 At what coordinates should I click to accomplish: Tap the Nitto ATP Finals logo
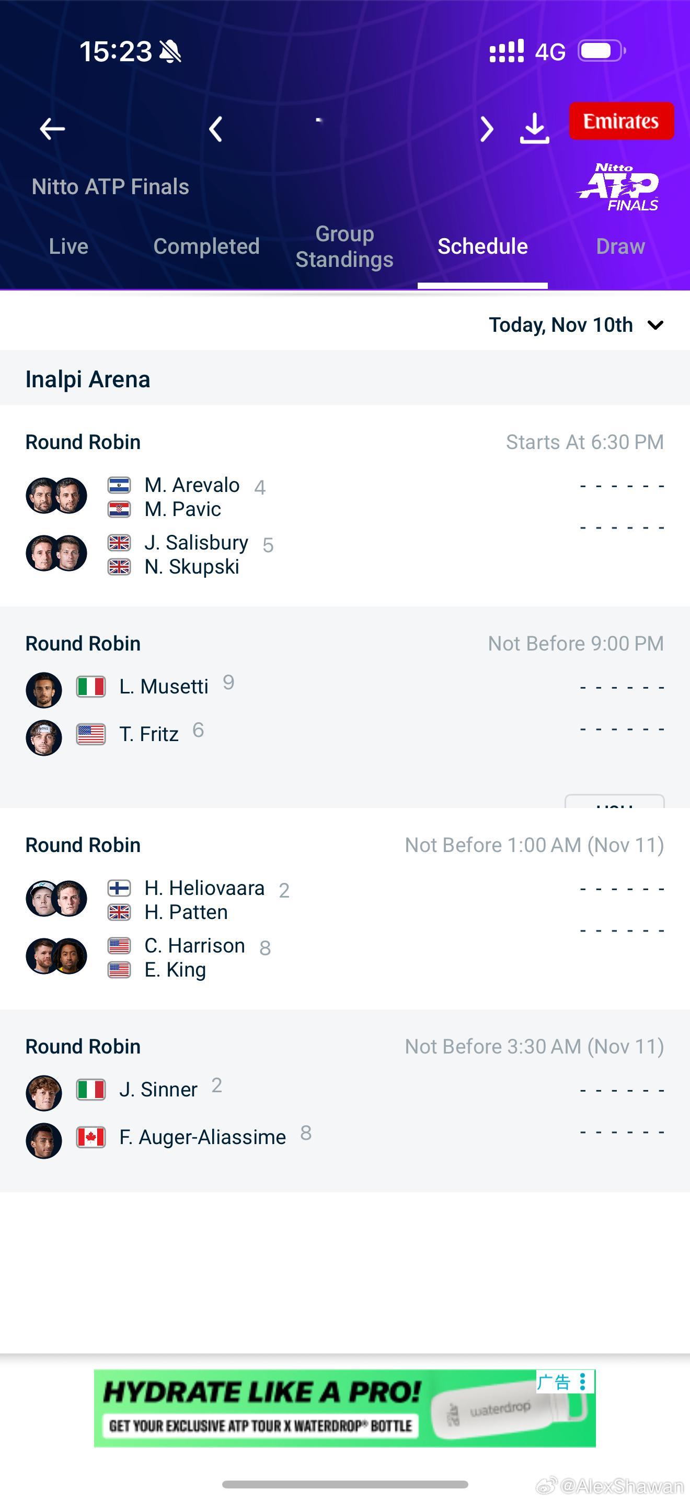point(618,187)
